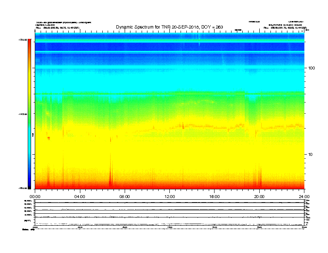Click the 10 frequency axis label
328x253 pixels.
tap(310, 155)
